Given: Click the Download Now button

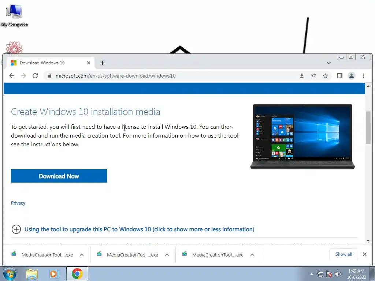Looking at the screenshot, I should (x=59, y=176).
